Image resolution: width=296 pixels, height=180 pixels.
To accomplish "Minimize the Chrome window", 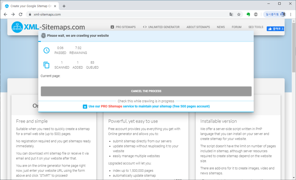I will (x=268, y=3).
